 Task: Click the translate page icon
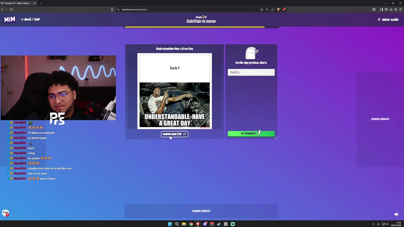click(x=267, y=9)
